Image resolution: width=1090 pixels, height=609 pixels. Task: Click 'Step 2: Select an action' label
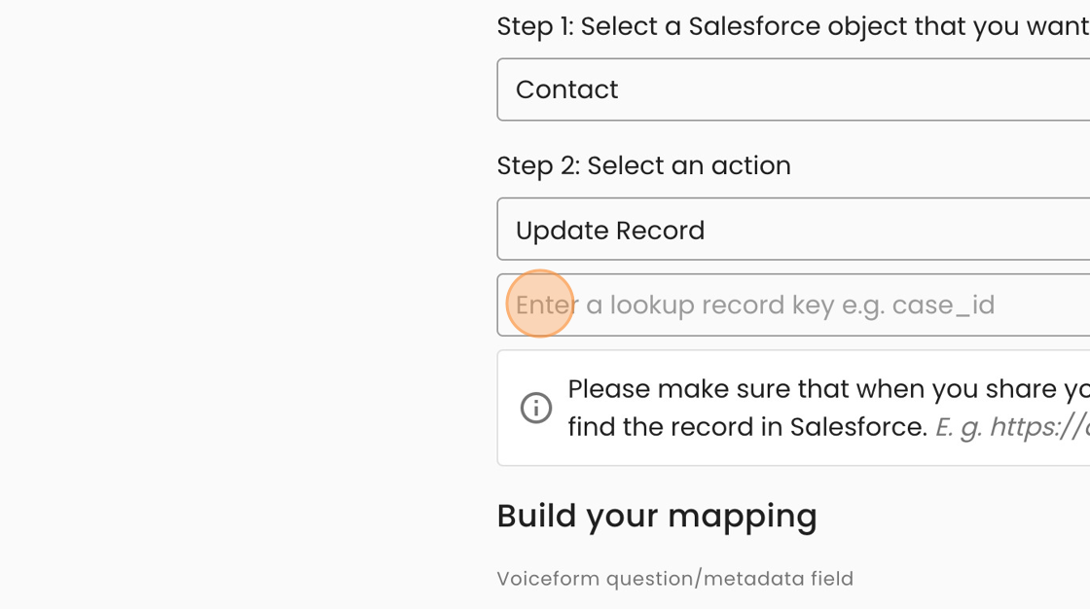(x=643, y=165)
